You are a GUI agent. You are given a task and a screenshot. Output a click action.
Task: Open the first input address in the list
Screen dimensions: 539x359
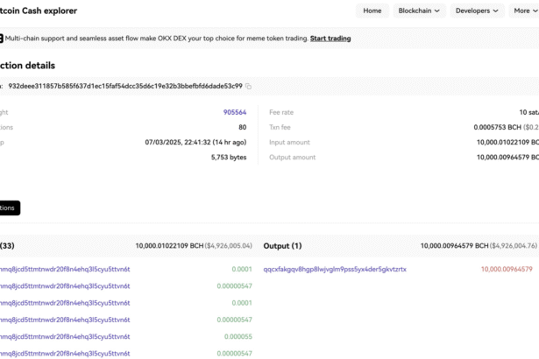[65, 270]
